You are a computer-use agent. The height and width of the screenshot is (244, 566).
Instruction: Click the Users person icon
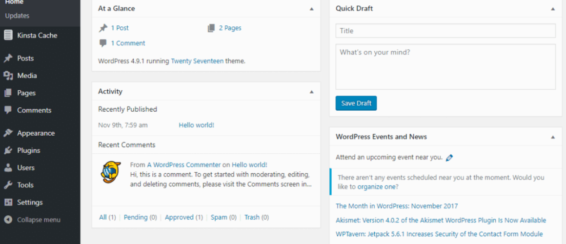pos(8,168)
